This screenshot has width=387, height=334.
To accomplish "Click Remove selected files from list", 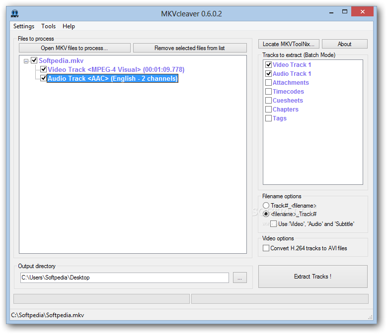I will pos(190,48).
